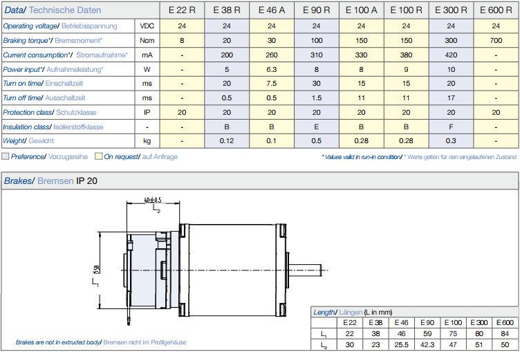Click the motor output shaft in the drawing
The width and height of the screenshot is (520, 352).
[x=309, y=269]
